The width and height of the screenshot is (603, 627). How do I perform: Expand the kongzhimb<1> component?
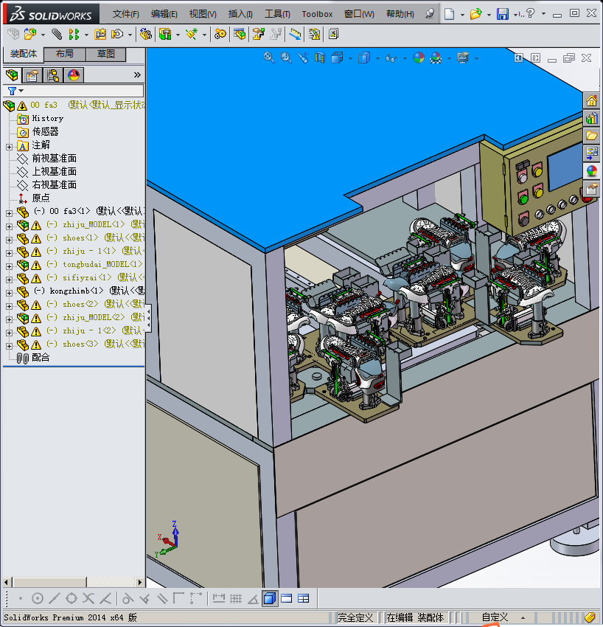click(9, 293)
